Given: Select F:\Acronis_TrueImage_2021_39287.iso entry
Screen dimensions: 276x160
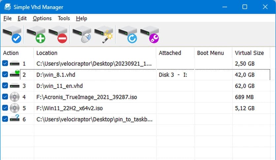Looking at the screenshot, I should pos(86,97).
